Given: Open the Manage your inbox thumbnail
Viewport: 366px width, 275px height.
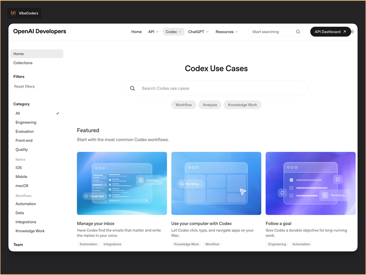Looking at the screenshot, I should point(122,183).
